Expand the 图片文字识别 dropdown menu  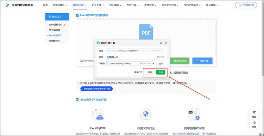(x=170, y=5)
